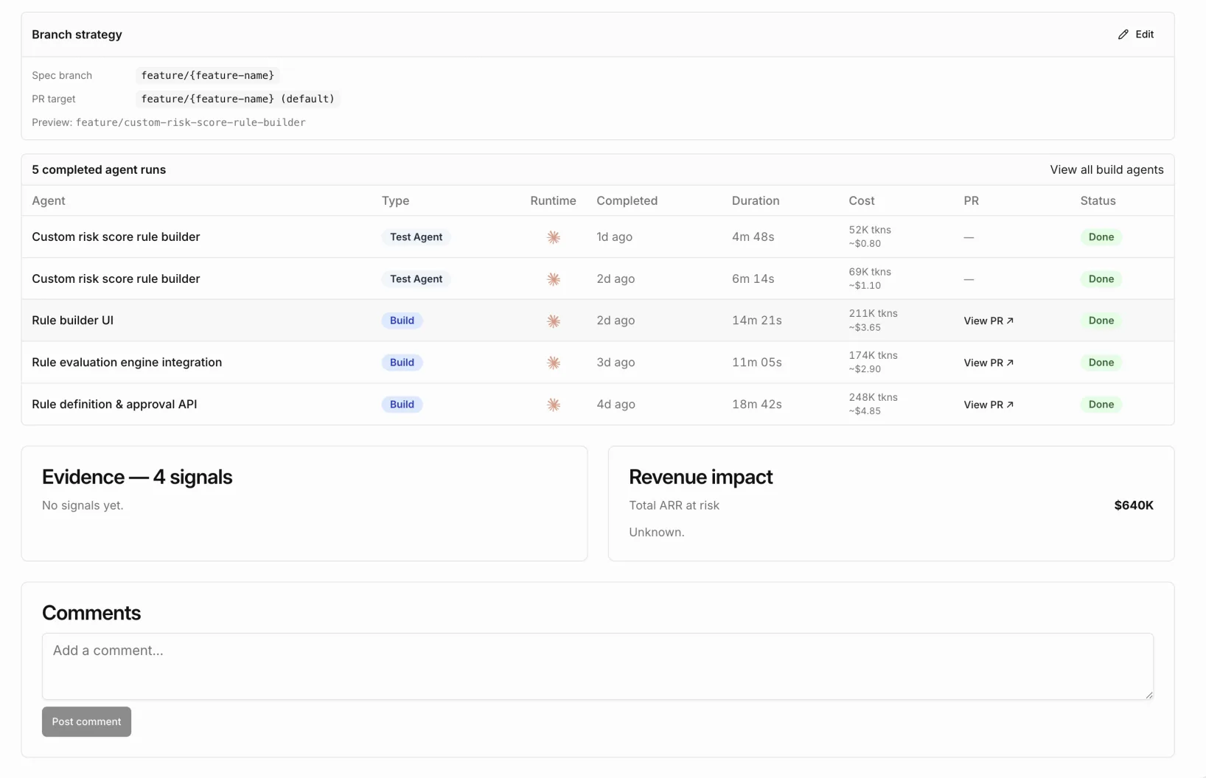Viewport: 1206px width, 778px height.
Task: Open View all build agents link
Action: [1106, 169]
